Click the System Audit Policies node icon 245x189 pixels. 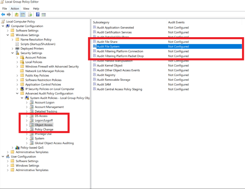tap(27, 98)
